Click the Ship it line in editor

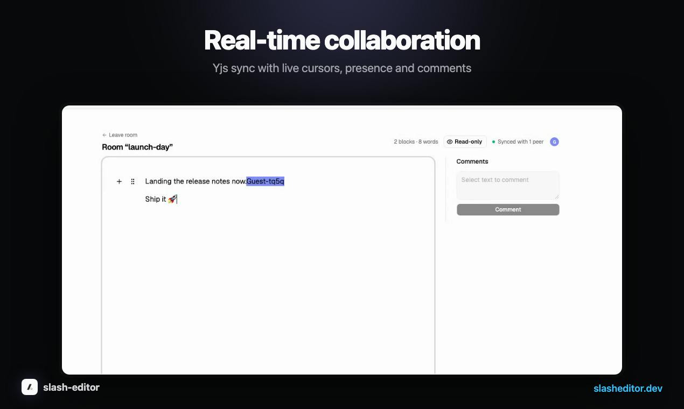[x=161, y=199]
